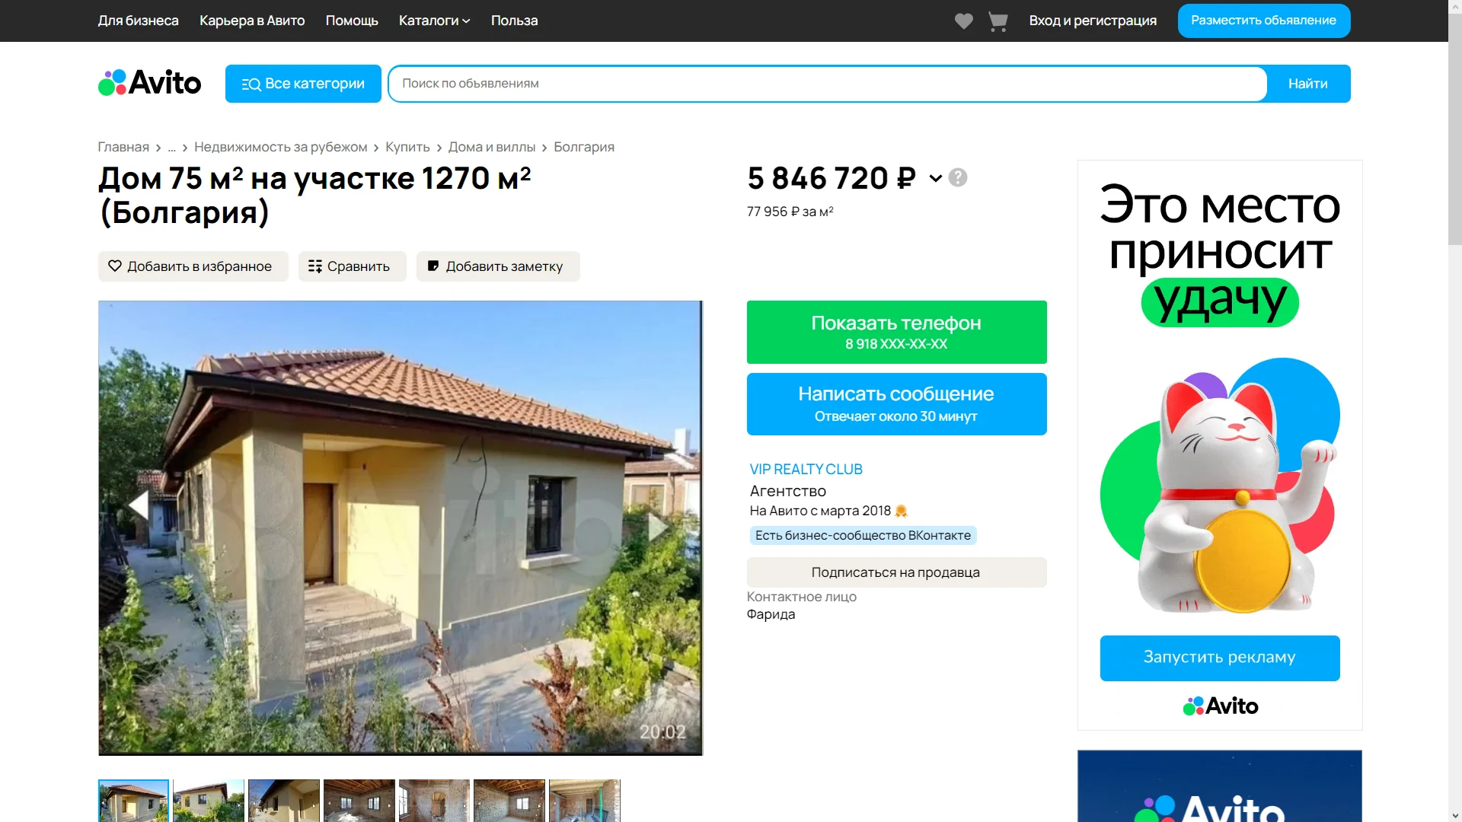
Task: Open VIP REALTY CLUB seller link
Action: [x=806, y=470]
